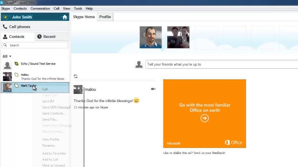Image resolution: width=298 pixels, height=167 pixels.
Task: Open the View menu
Action: [66, 9]
